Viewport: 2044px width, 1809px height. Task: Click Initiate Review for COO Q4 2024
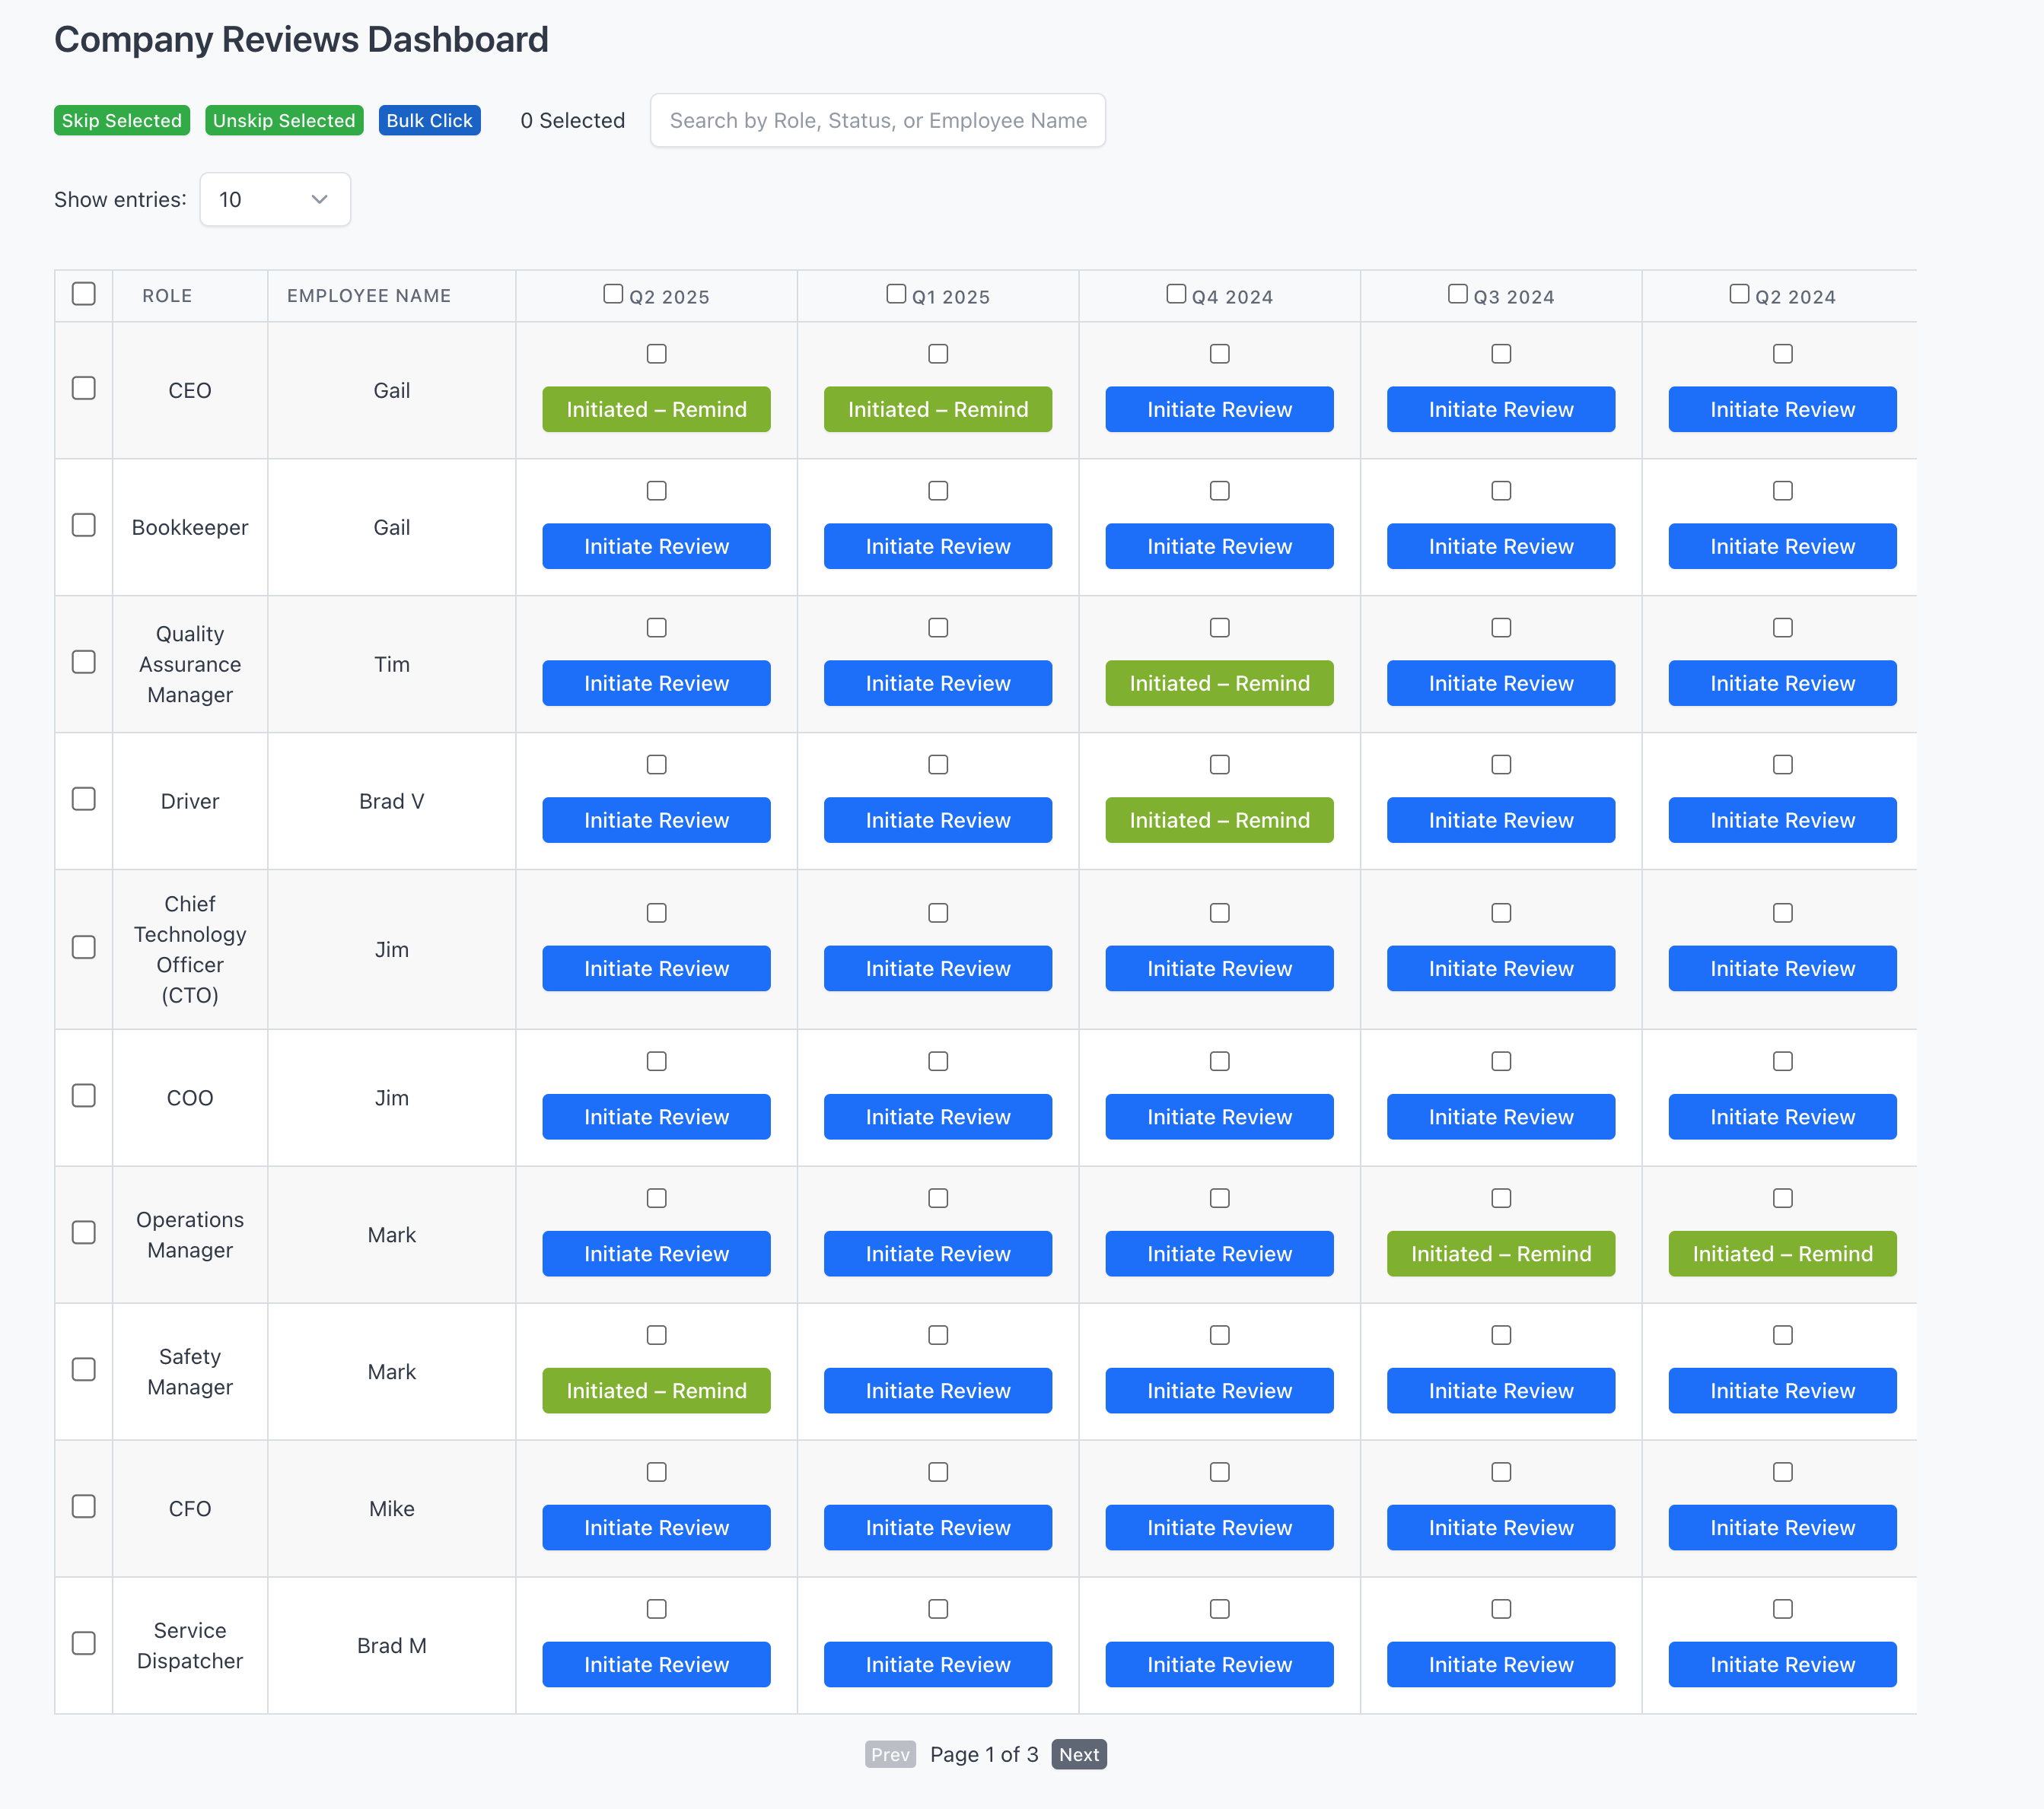pyautogui.click(x=1219, y=1117)
